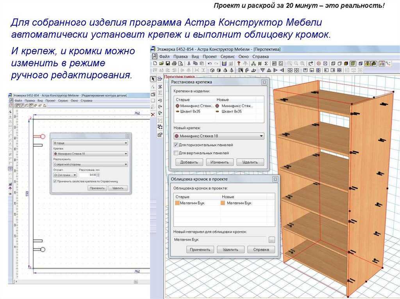Click the Добавить button

tap(189, 162)
